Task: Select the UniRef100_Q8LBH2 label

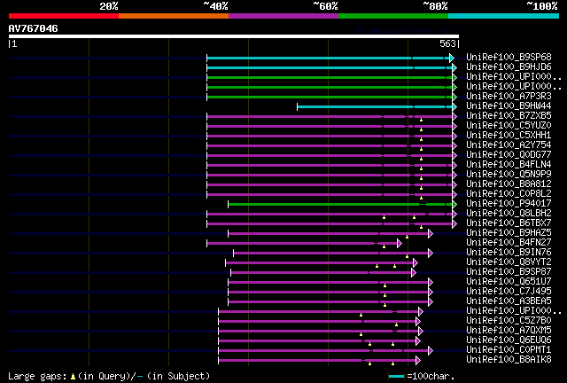Action: pos(509,214)
